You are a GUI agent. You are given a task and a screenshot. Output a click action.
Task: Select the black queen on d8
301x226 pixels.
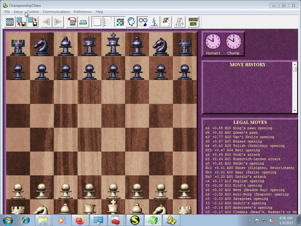tap(89, 46)
